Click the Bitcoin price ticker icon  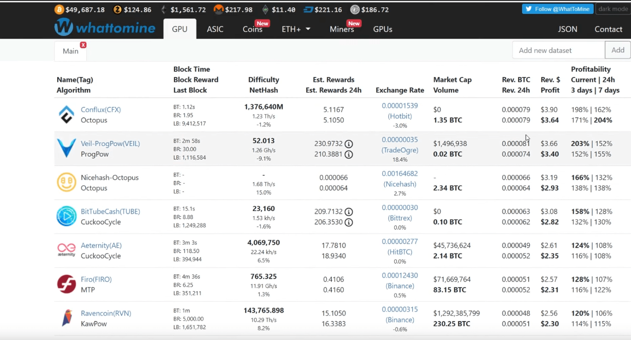coord(59,10)
